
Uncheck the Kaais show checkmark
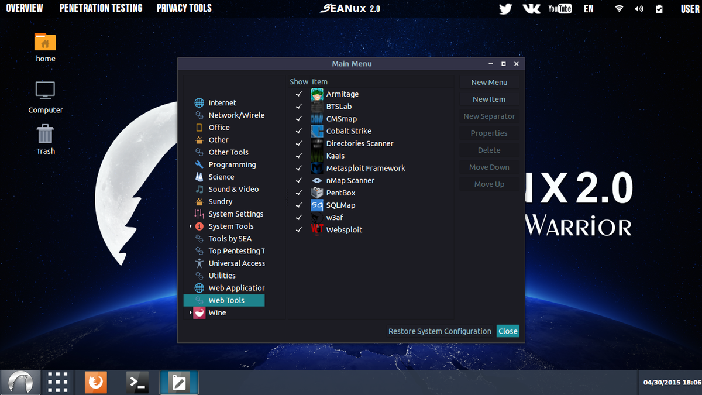tap(299, 156)
